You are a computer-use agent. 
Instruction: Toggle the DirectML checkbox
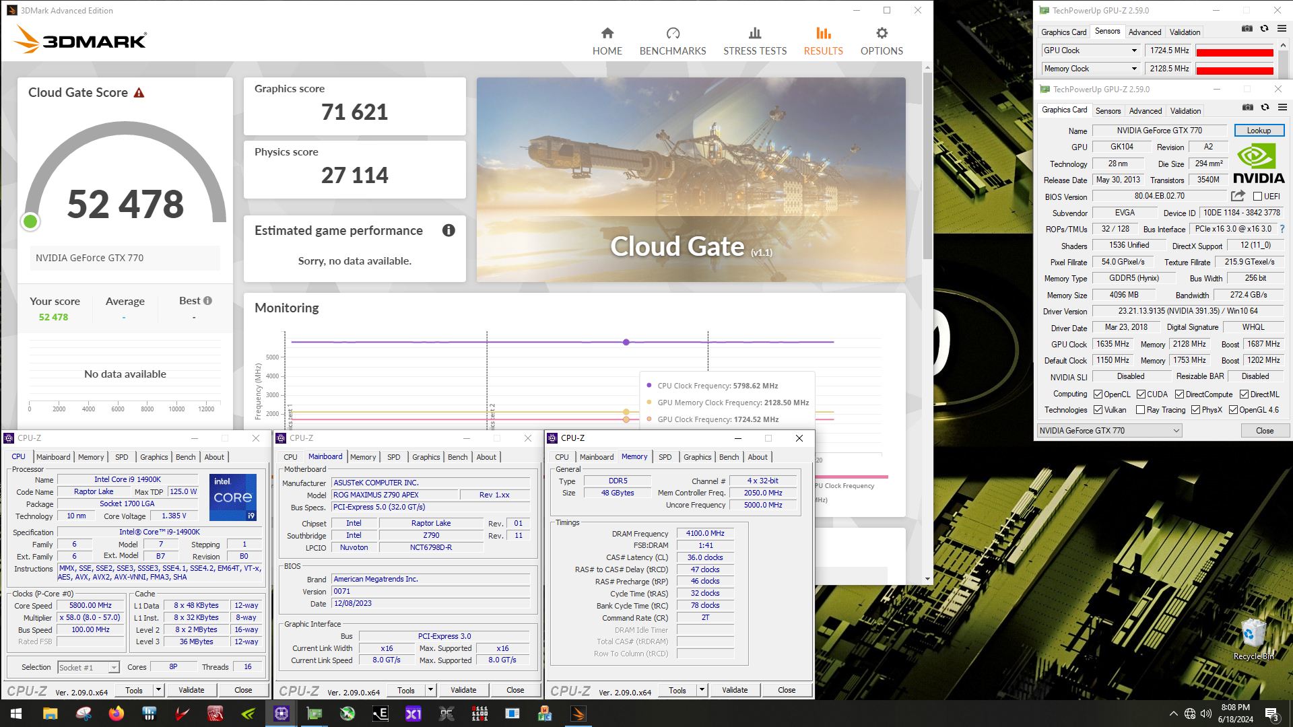click(1244, 394)
